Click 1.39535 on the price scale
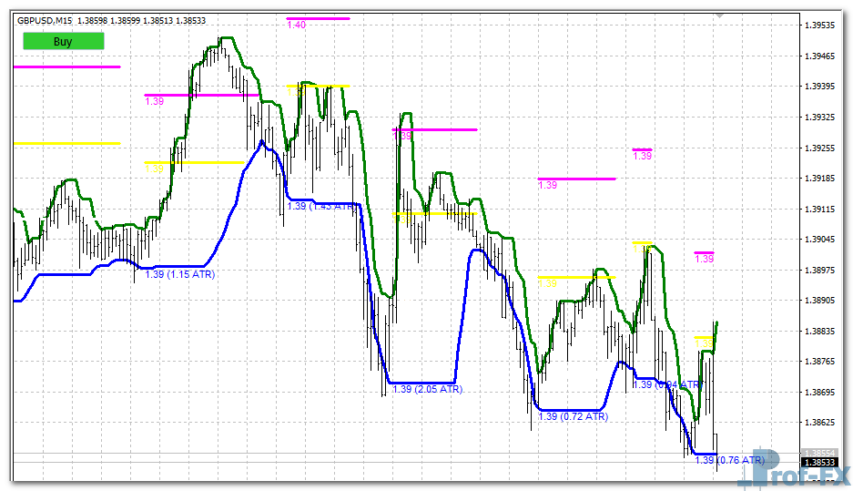The height and width of the screenshot is (491, 853). [822, 26]
